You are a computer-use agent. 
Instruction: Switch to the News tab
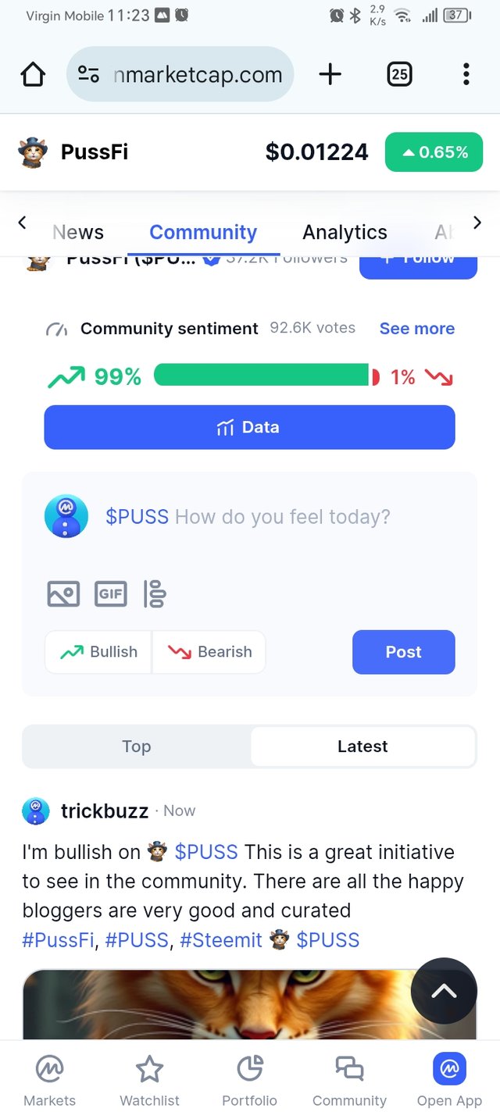[x=78, y=233]
